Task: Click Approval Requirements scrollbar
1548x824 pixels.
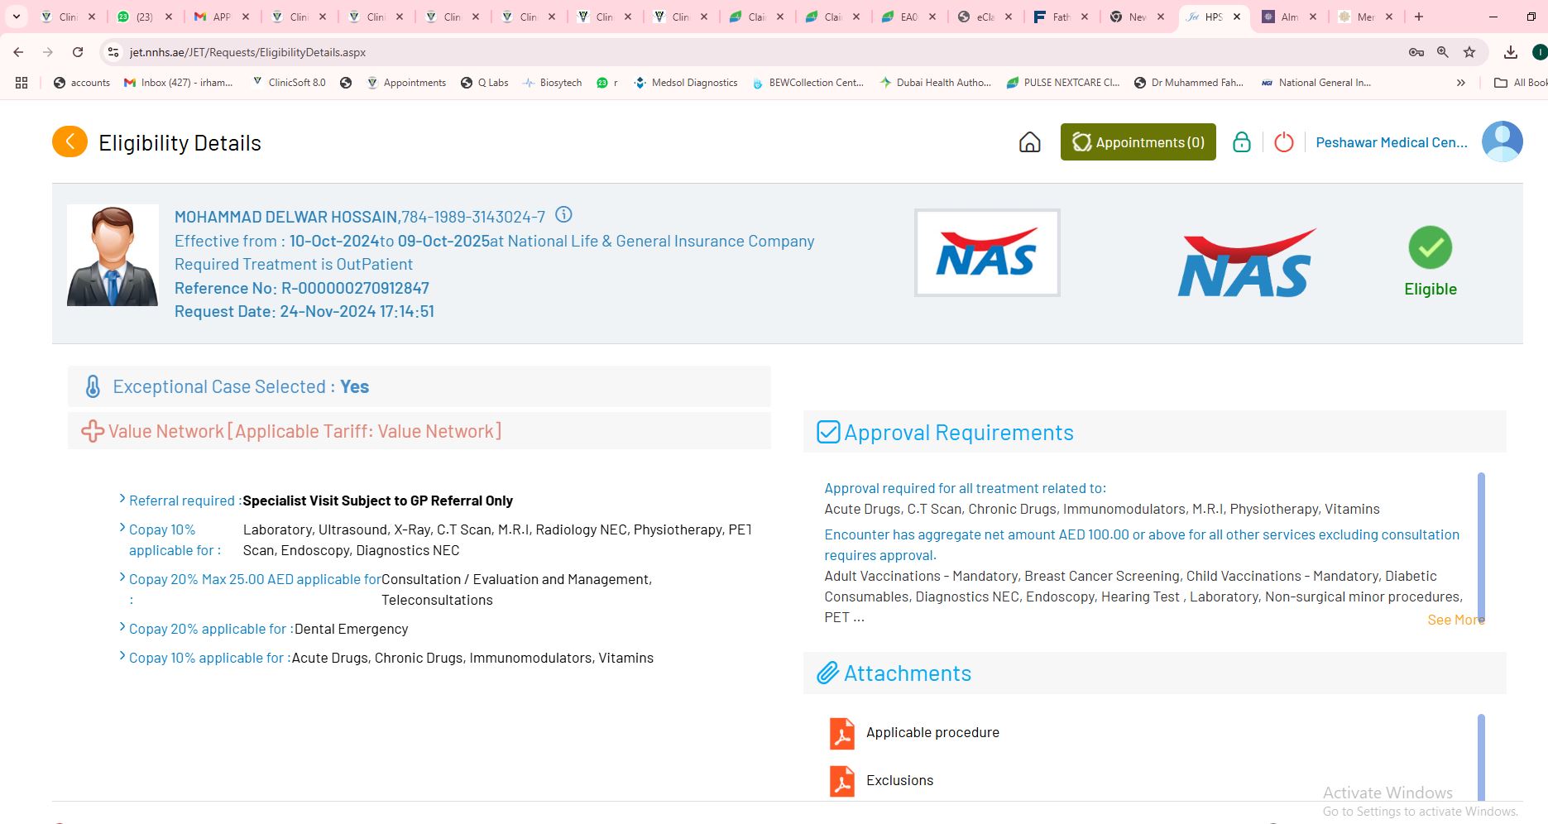Action: pos(1480,546)
